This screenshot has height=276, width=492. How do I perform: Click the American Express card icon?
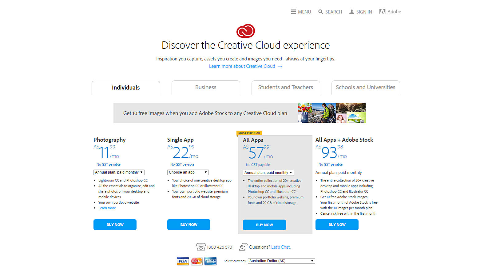(x=210, y=261)
